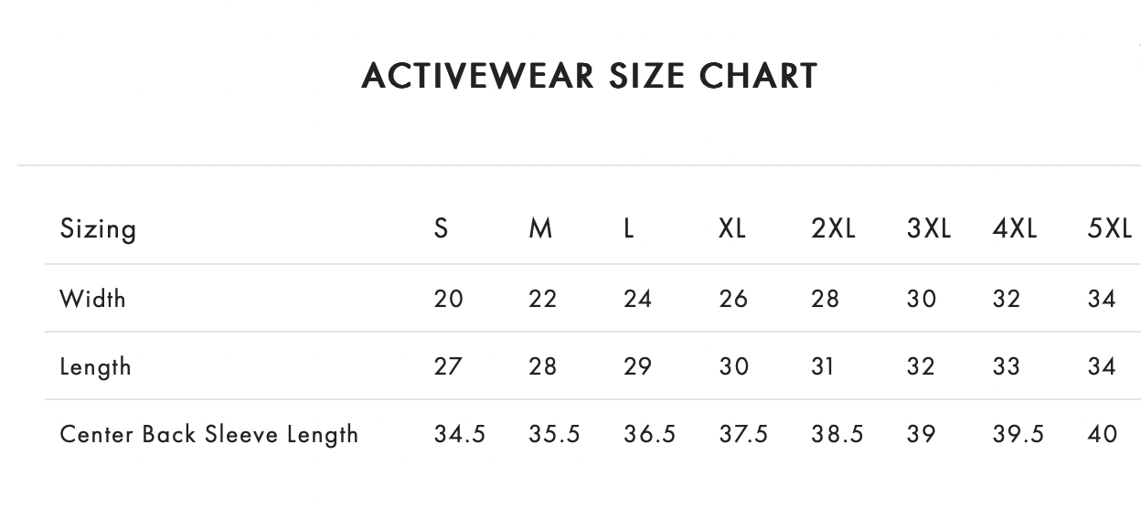The width and height of the screenshot is (1141, 508).
Task: Click the sleeve length value 35.5
Action: pyautogui.click(x=554, y=434)
